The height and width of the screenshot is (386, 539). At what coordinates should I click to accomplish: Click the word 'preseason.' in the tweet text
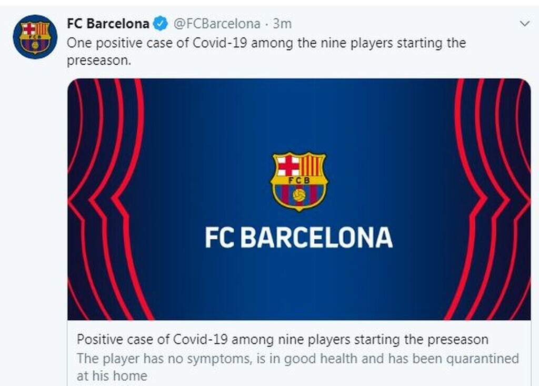coord(98,60)
